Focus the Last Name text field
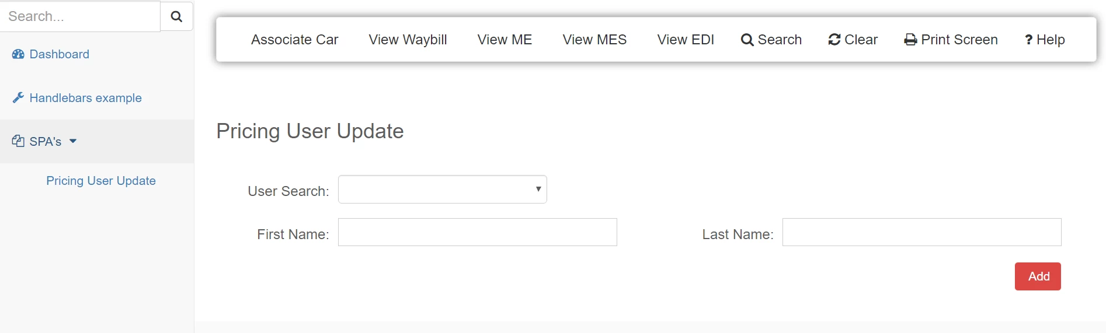 coord(921,232)
